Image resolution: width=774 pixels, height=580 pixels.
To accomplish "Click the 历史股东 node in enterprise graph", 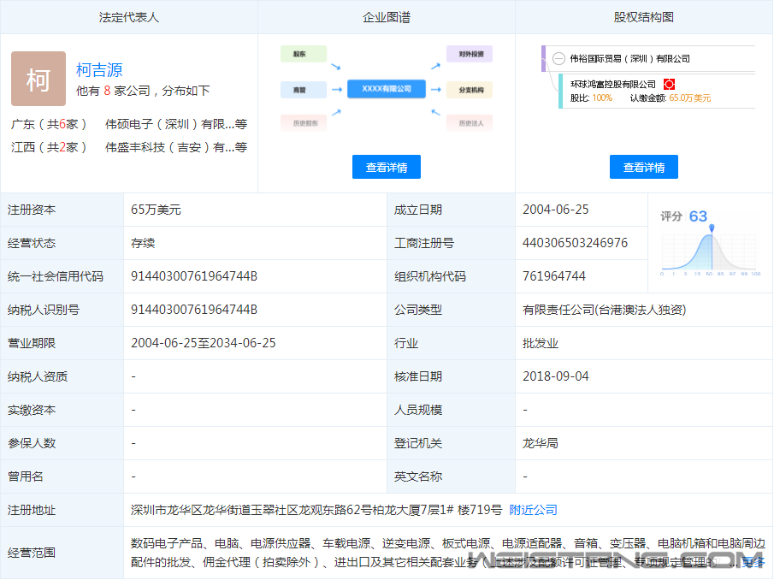I will (304, 123).
